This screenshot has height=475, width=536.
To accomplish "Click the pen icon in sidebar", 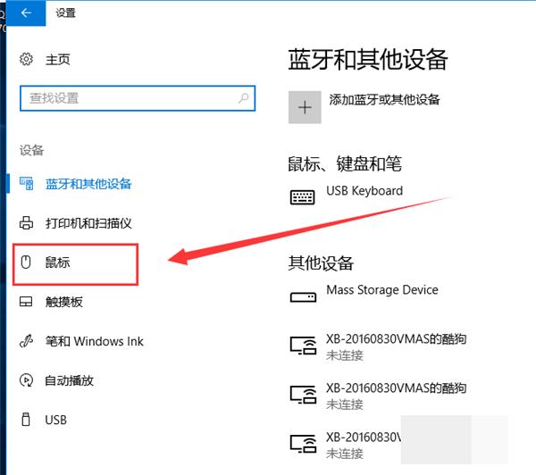I will click(26, 341).
